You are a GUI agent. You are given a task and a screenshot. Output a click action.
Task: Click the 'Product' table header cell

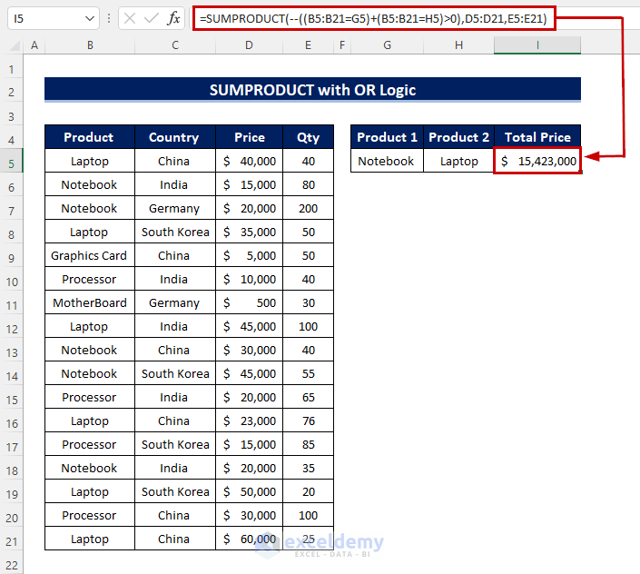90,137
